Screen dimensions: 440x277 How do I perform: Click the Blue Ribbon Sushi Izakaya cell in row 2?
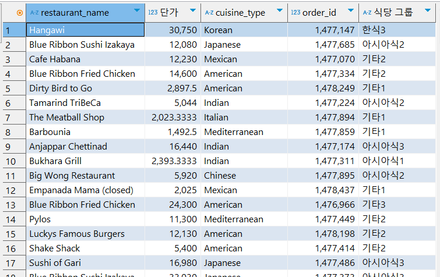coord(85,45)
